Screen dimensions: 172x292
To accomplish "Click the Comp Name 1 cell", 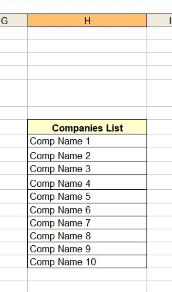I will click(87, 141).
